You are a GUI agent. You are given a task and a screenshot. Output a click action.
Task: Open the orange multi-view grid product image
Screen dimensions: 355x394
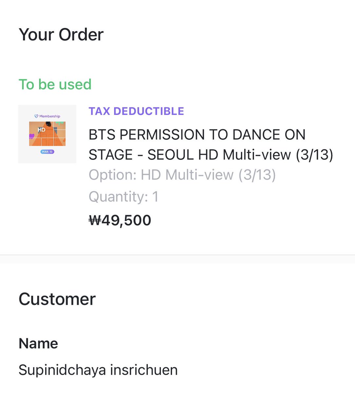point(47,134)
